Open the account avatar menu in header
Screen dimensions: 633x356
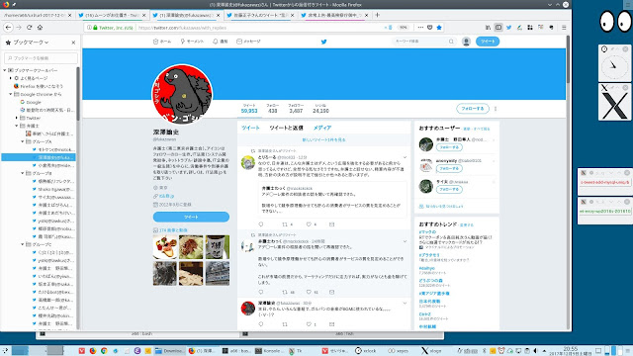(x=466, y=42)
